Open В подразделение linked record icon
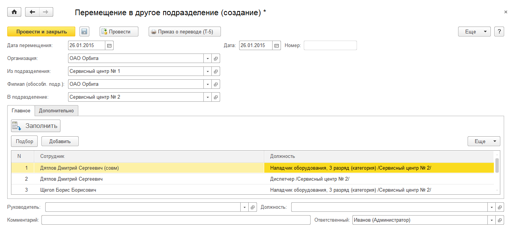Screen dimensions: 514x230 click(216, 97)
